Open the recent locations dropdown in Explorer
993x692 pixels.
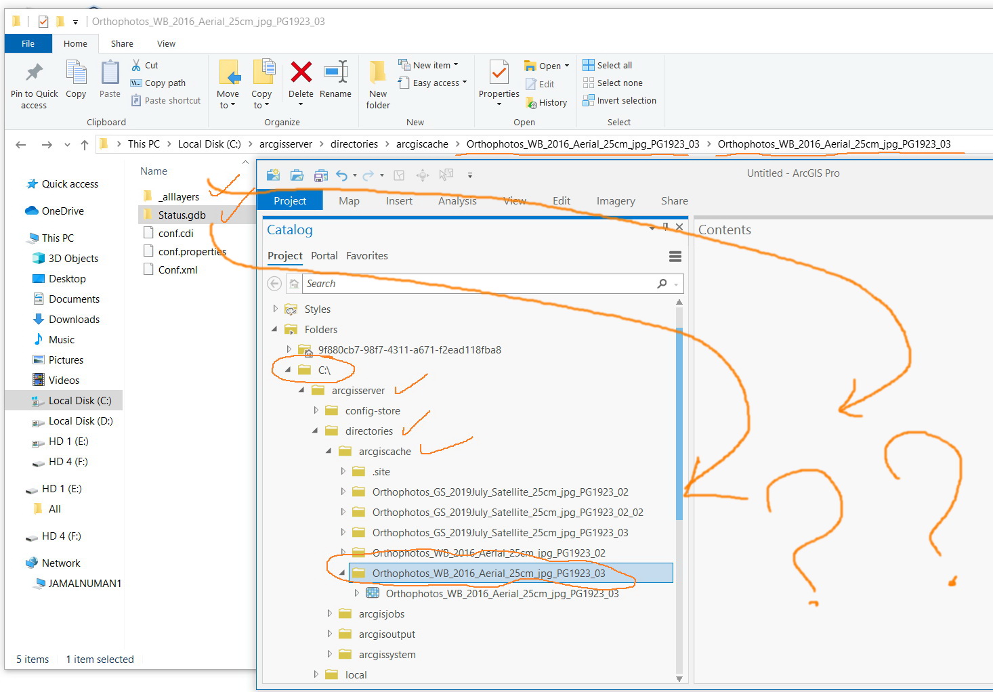coord(67,145)
